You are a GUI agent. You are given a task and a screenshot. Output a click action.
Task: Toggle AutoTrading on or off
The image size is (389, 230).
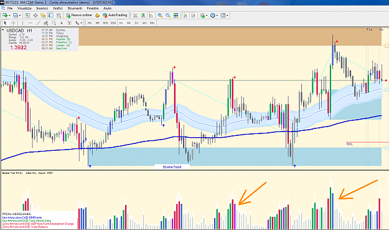[115, 15]
